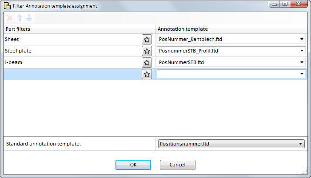This screenshot has width=311, height=178.
Task: Click the red delete row icon
Action: 10,18
